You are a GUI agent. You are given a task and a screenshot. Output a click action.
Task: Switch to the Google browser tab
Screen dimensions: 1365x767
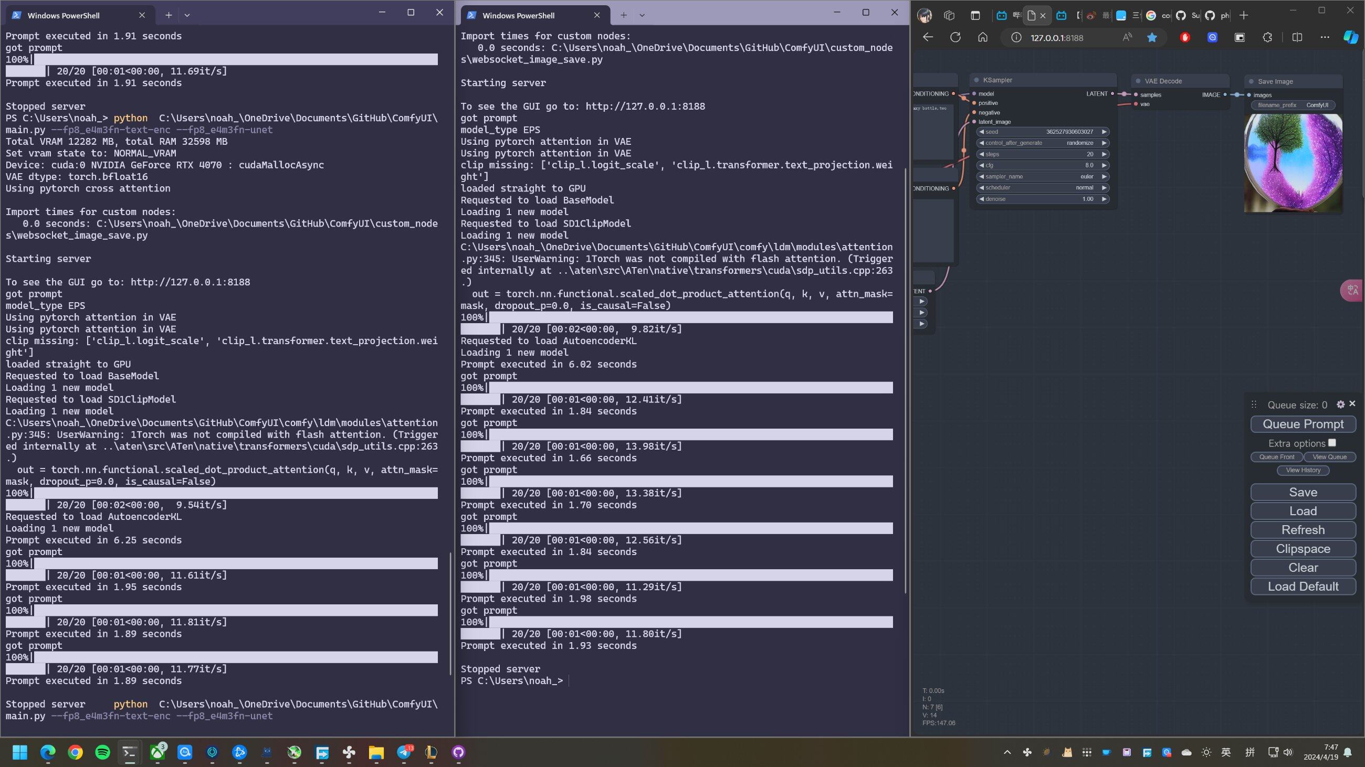coord(1157,15)
